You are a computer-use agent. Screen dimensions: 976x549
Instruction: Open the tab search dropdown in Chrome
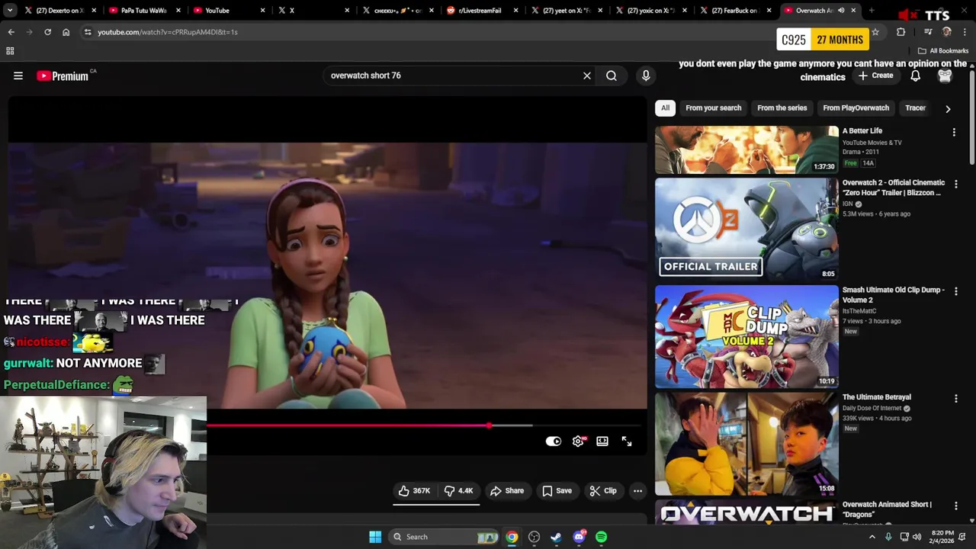click(x=11, y=11)
